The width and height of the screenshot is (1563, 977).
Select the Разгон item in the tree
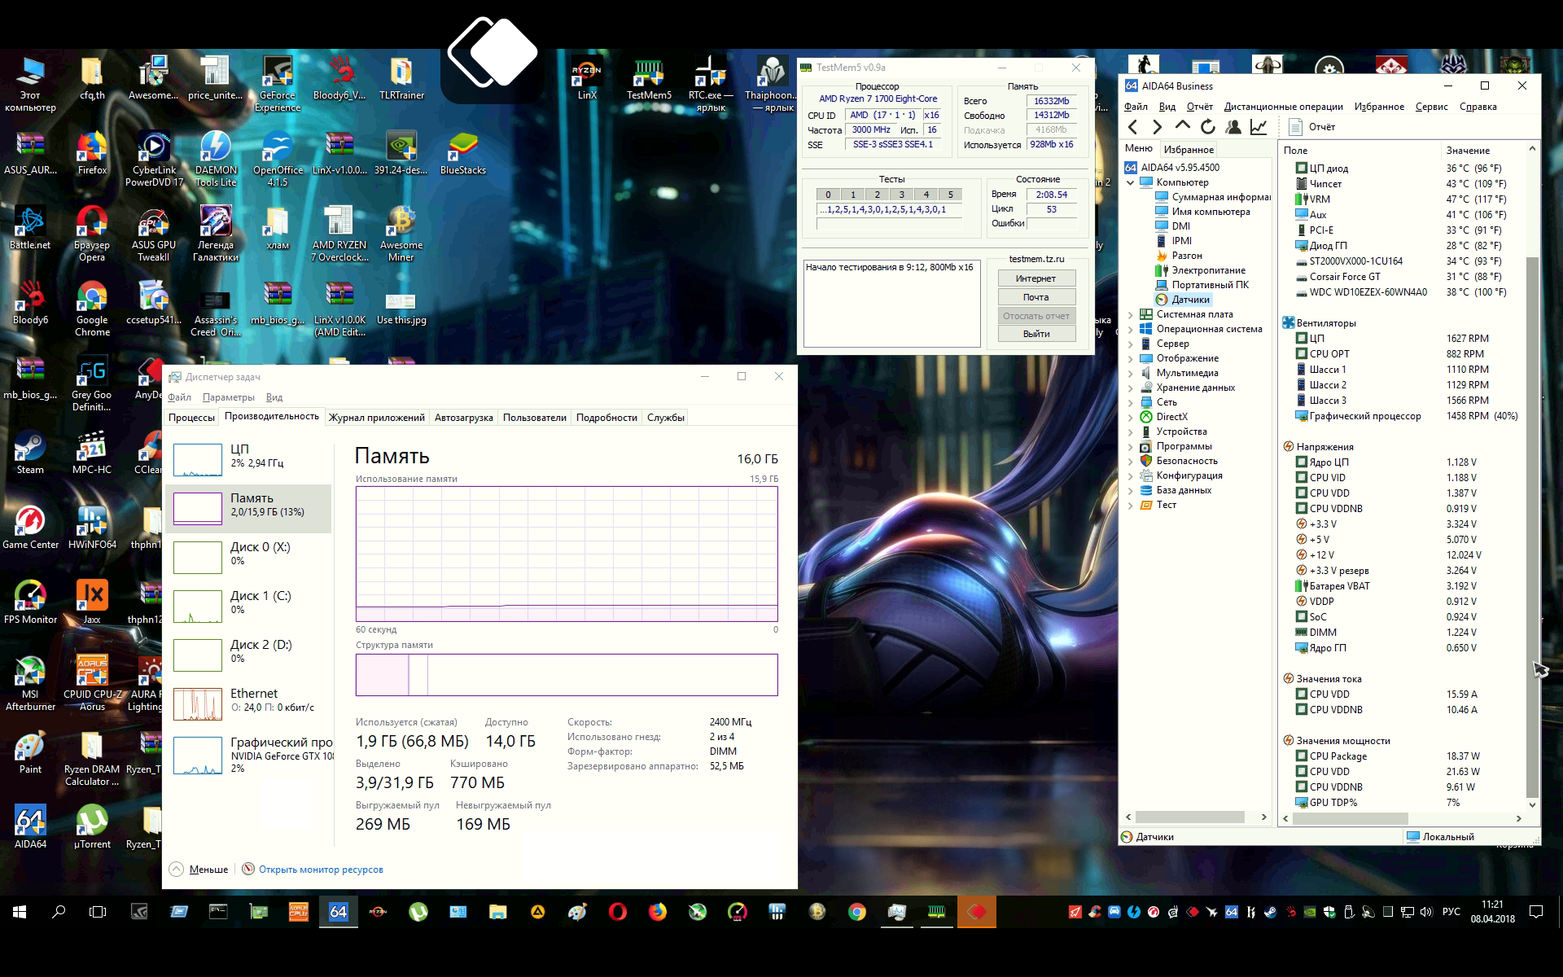pyautogui.click(x=1186, y=256)
